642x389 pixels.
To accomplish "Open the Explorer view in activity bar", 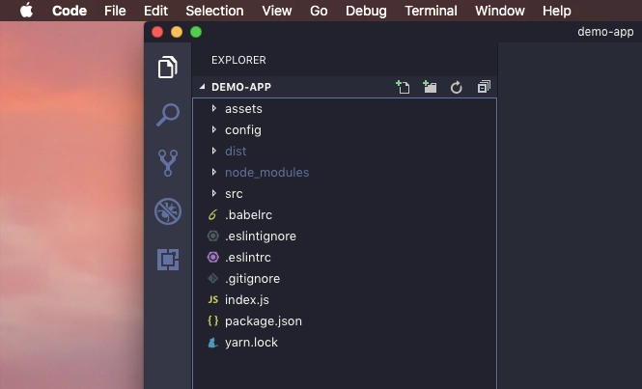I will (x=168, y=68).
